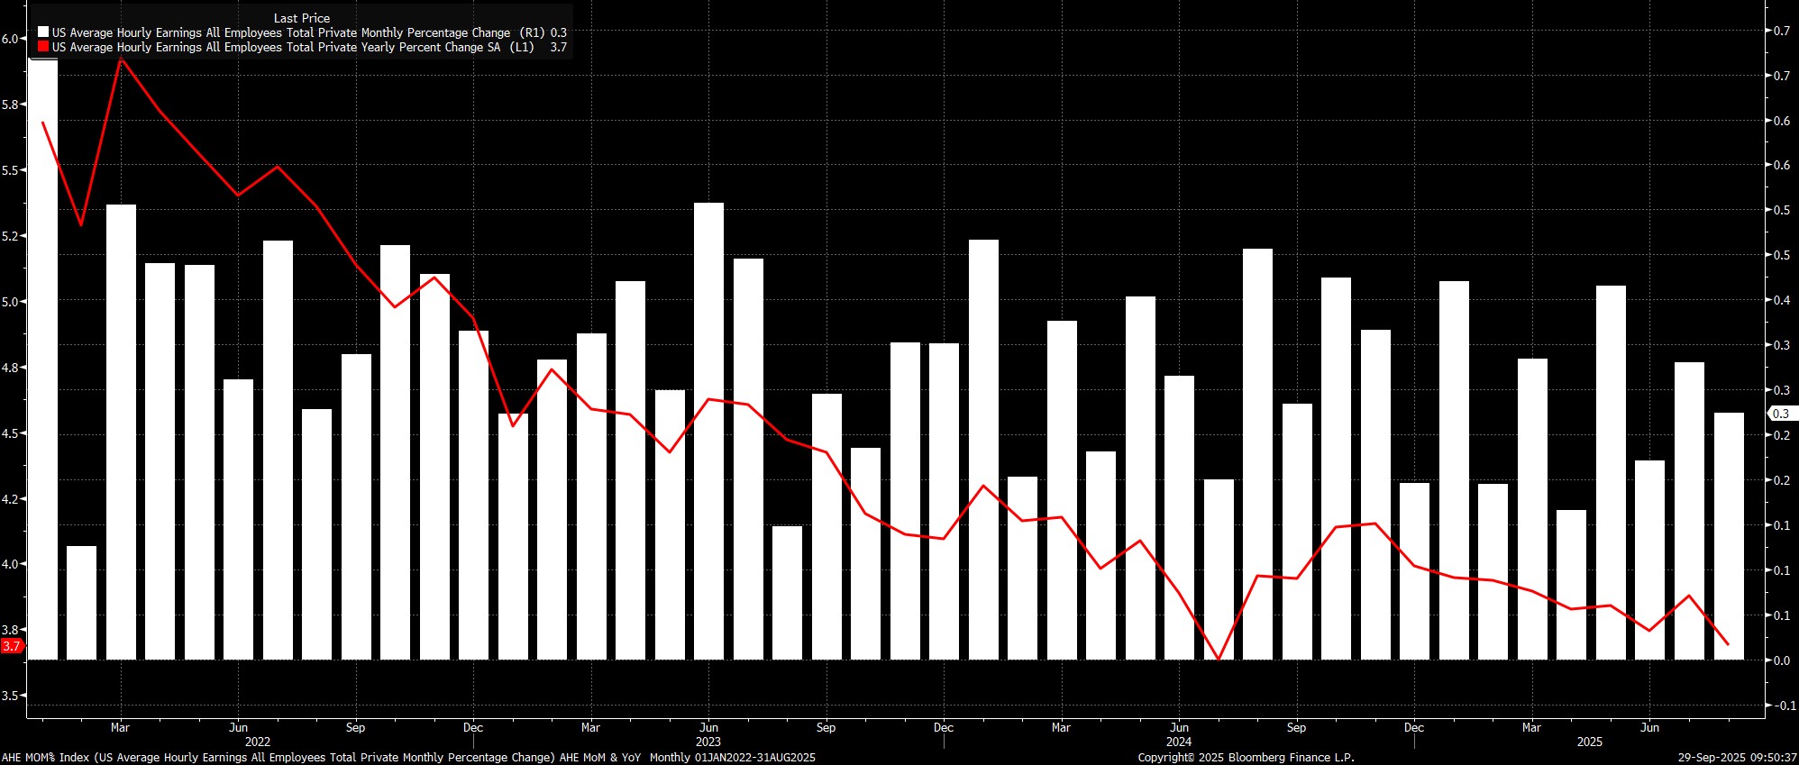
Task: Click the red line's lowest point at zero
Action: coord(1219,659)
